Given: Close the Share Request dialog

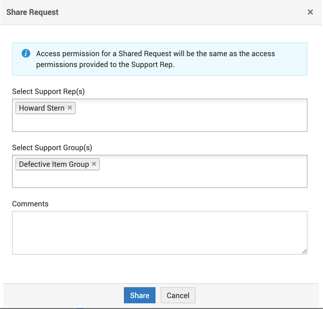Looking at the screenshot, I should 310,12.
